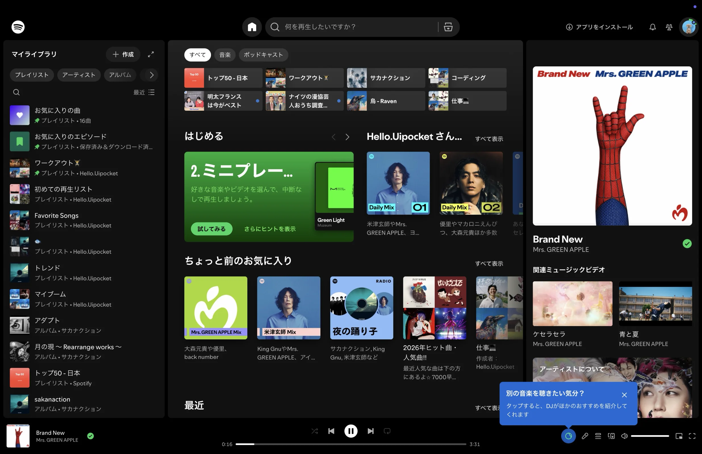Open the コーディング shortcut tile
Screen dimensions: 702x454
(x=467, y=78)
